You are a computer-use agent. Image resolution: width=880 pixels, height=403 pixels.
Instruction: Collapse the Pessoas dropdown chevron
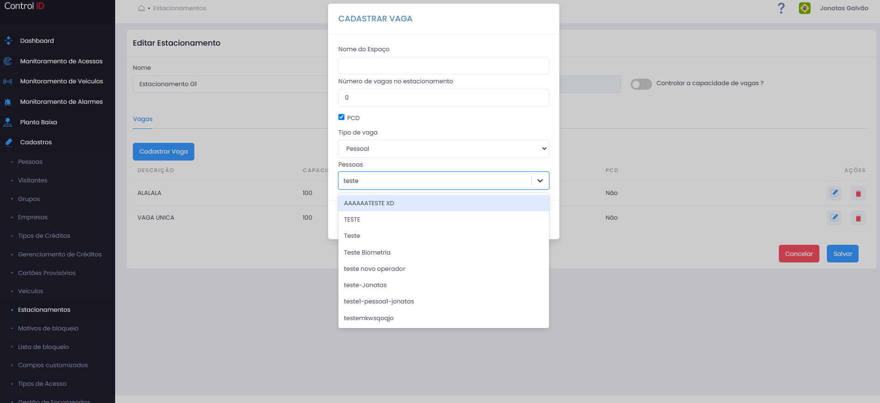pyautogui.click(x=540, y=181)
